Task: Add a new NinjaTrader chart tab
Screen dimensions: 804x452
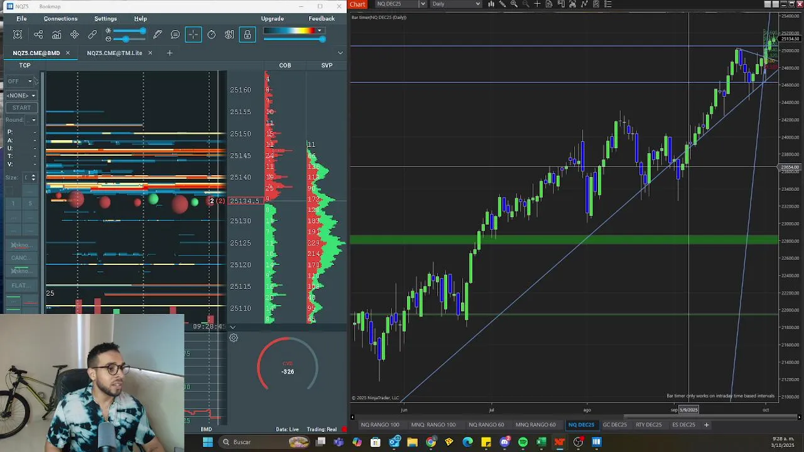Action: [x=706, y=425]
